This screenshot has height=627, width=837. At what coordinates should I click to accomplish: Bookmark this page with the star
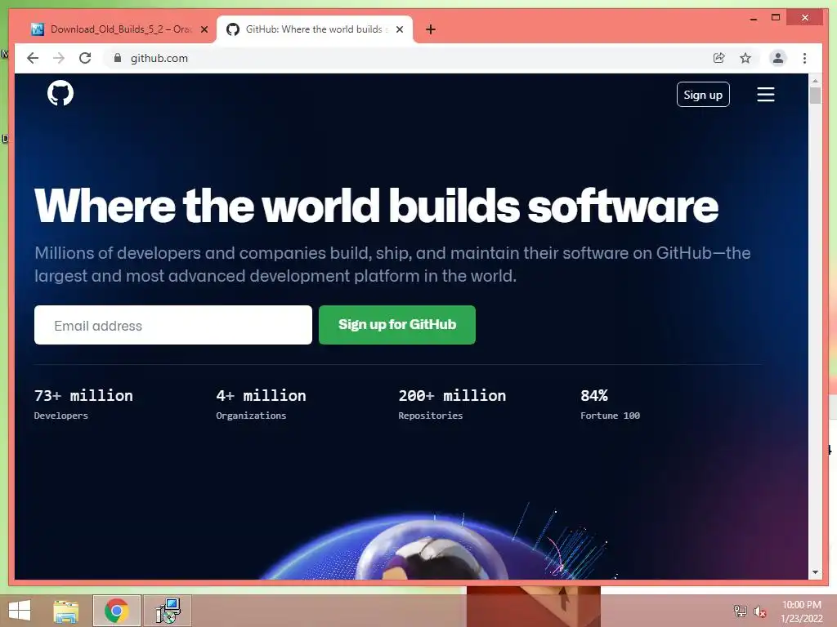coord(745,58)
